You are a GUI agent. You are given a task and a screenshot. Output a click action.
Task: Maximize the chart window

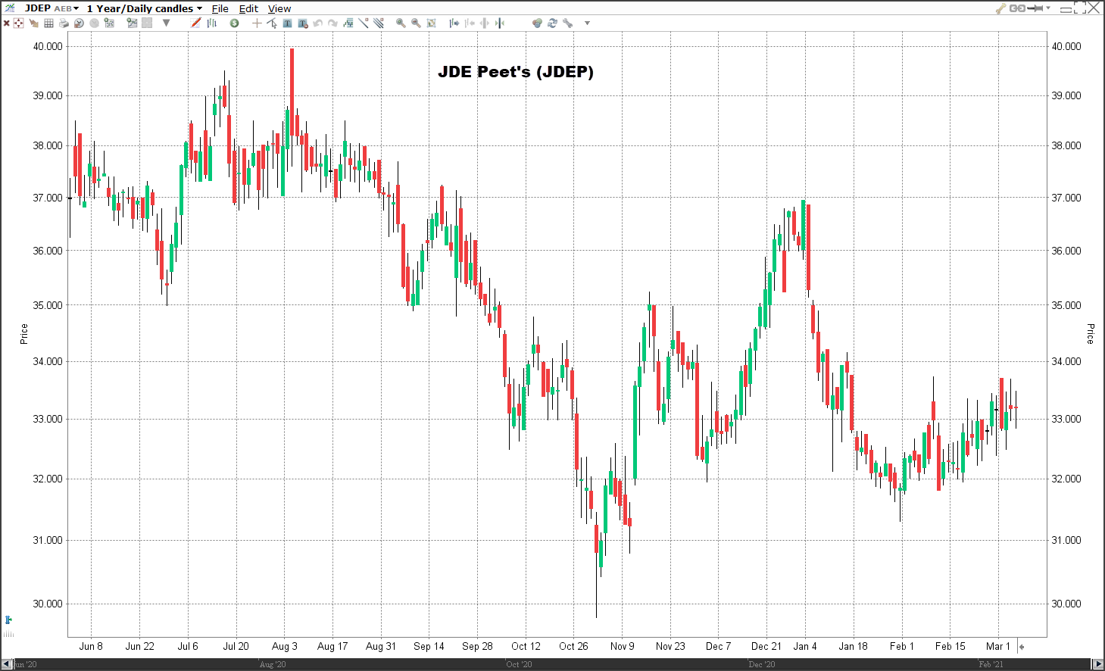pos(1081,8)
